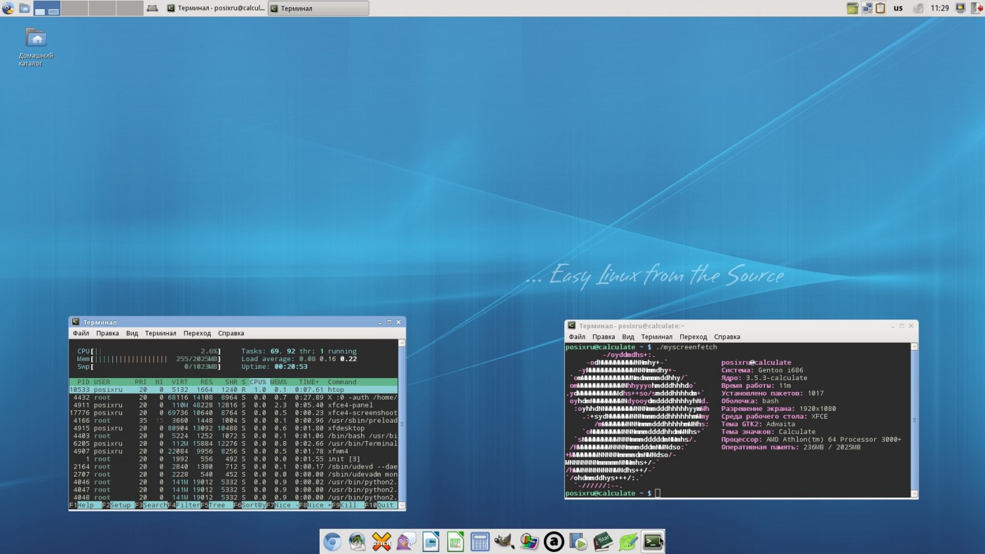Click F6 SortBy in htop footer
Viewport: 985px width, 554px height.
click(250, 505)
